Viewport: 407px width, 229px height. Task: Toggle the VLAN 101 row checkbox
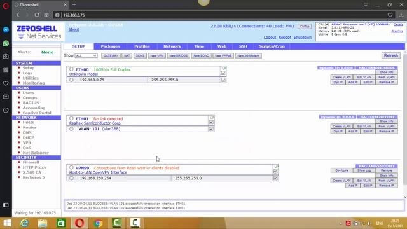pyautogui.click(x=211, y=128)
